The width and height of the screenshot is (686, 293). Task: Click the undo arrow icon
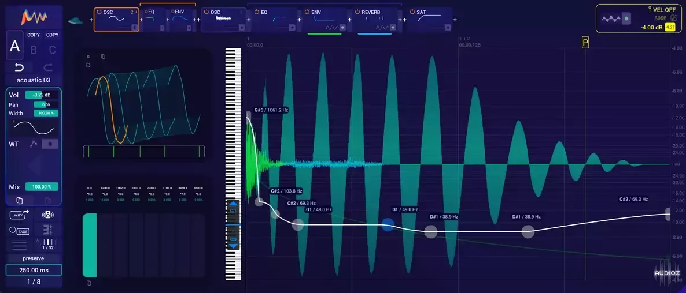pos(19,67)
